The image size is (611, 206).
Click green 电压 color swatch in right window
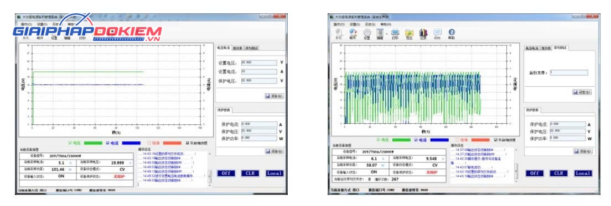(x=401, y=140)
